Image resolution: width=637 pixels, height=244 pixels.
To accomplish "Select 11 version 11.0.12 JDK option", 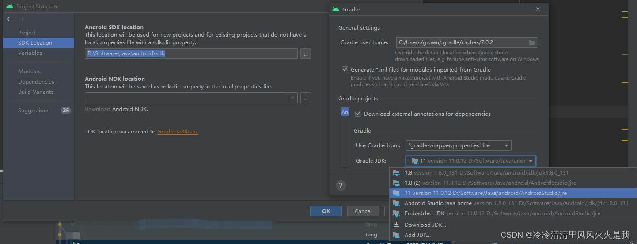I will [x=513, y=193].
